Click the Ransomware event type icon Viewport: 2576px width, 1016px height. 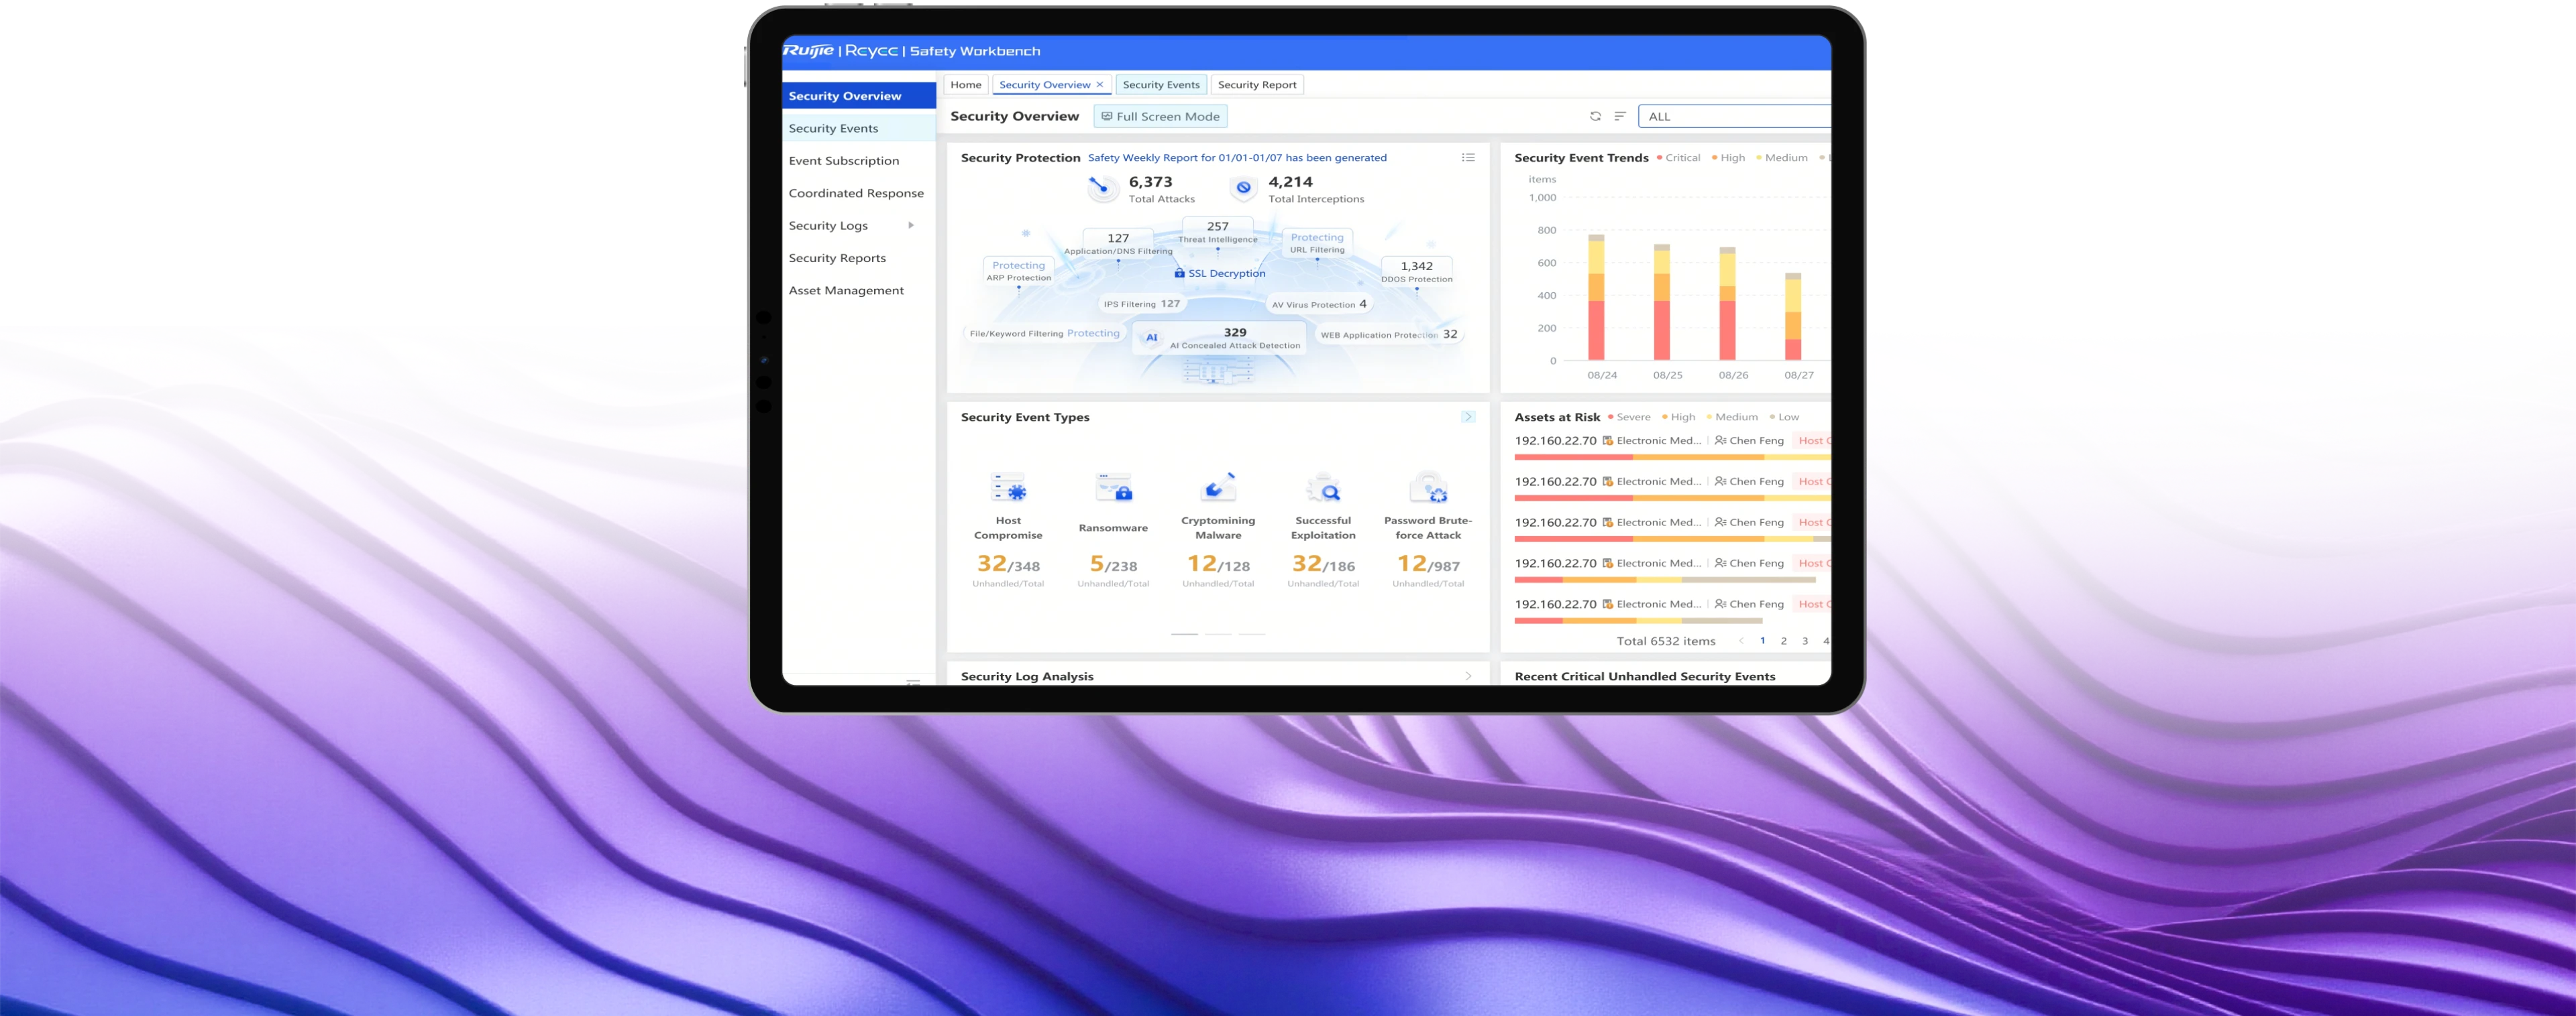point(1113,489)
